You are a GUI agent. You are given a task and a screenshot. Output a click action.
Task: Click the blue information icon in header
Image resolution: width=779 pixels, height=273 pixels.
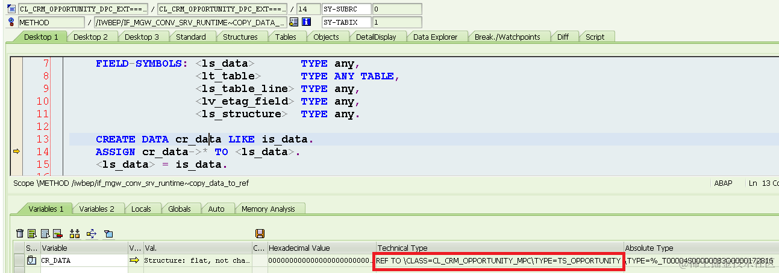(x=306, y=22)
